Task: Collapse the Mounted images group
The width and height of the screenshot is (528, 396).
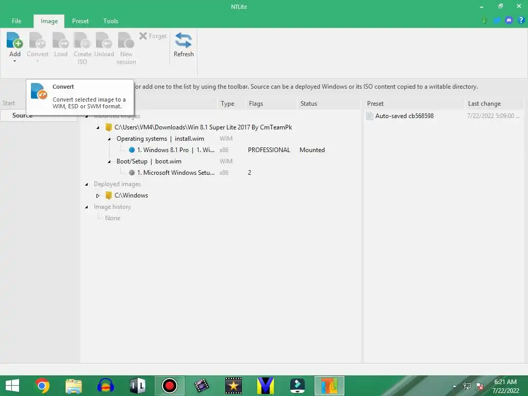Action: point(87,117)
